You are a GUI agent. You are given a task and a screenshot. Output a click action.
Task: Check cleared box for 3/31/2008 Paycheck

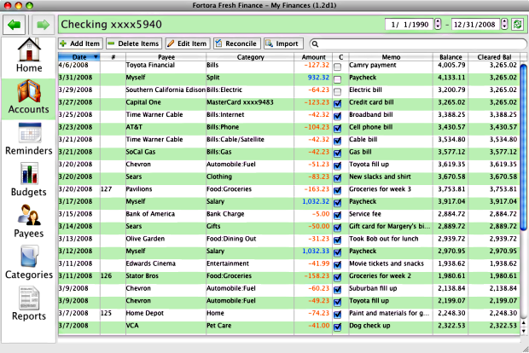[x=337, y=79]
